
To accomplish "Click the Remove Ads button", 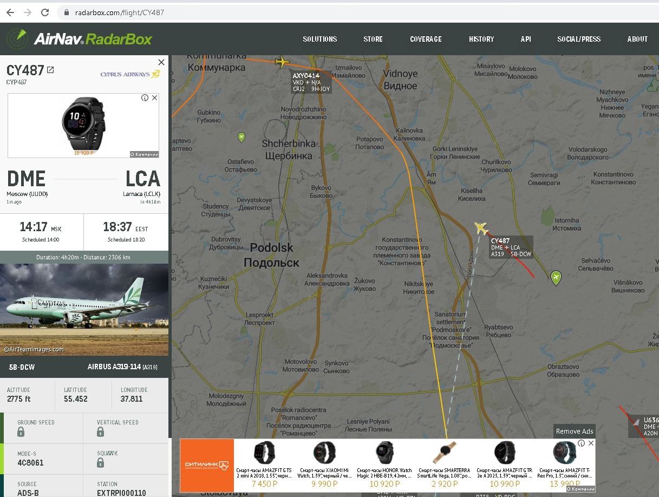I will pos(575,431).
